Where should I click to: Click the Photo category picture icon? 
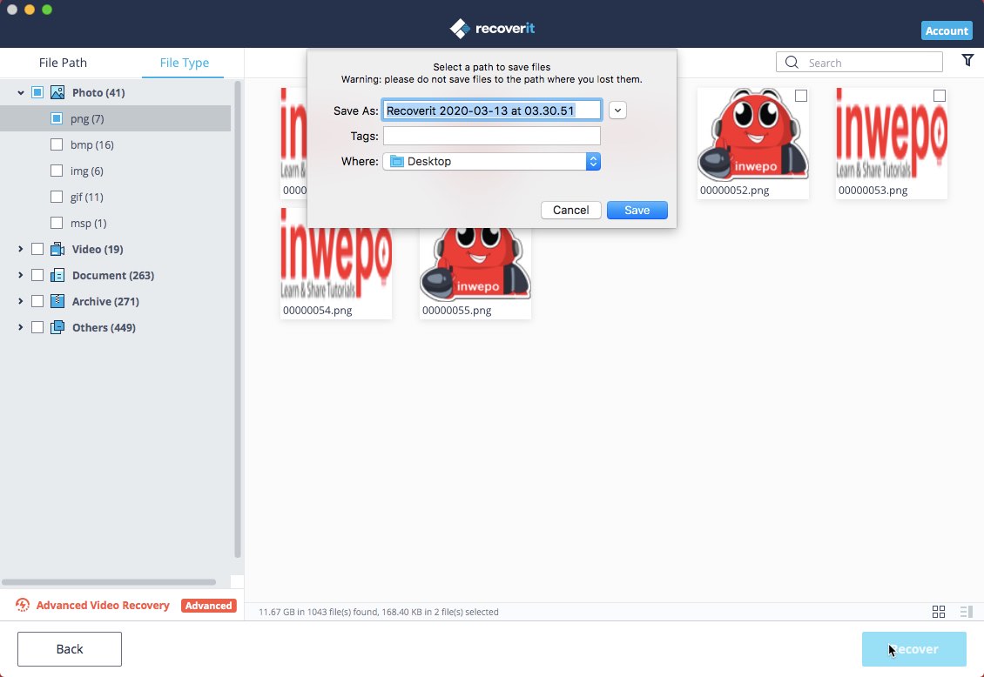tap(57, 93)
